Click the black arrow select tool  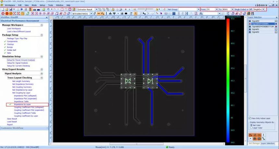point(144,14)
